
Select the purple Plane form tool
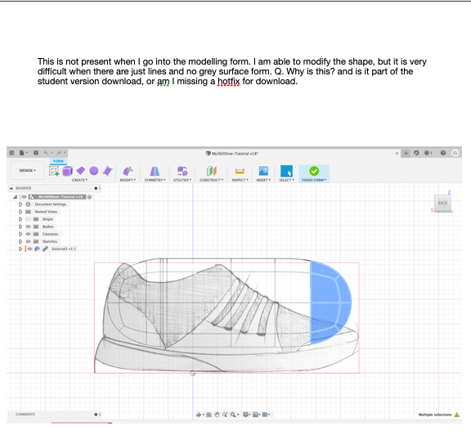click(80, 171)
